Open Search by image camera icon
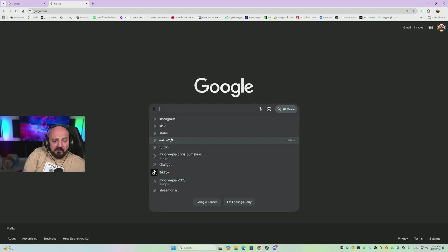Image resolution: width=448 pixels, height=252 pixels. [269, 109]
